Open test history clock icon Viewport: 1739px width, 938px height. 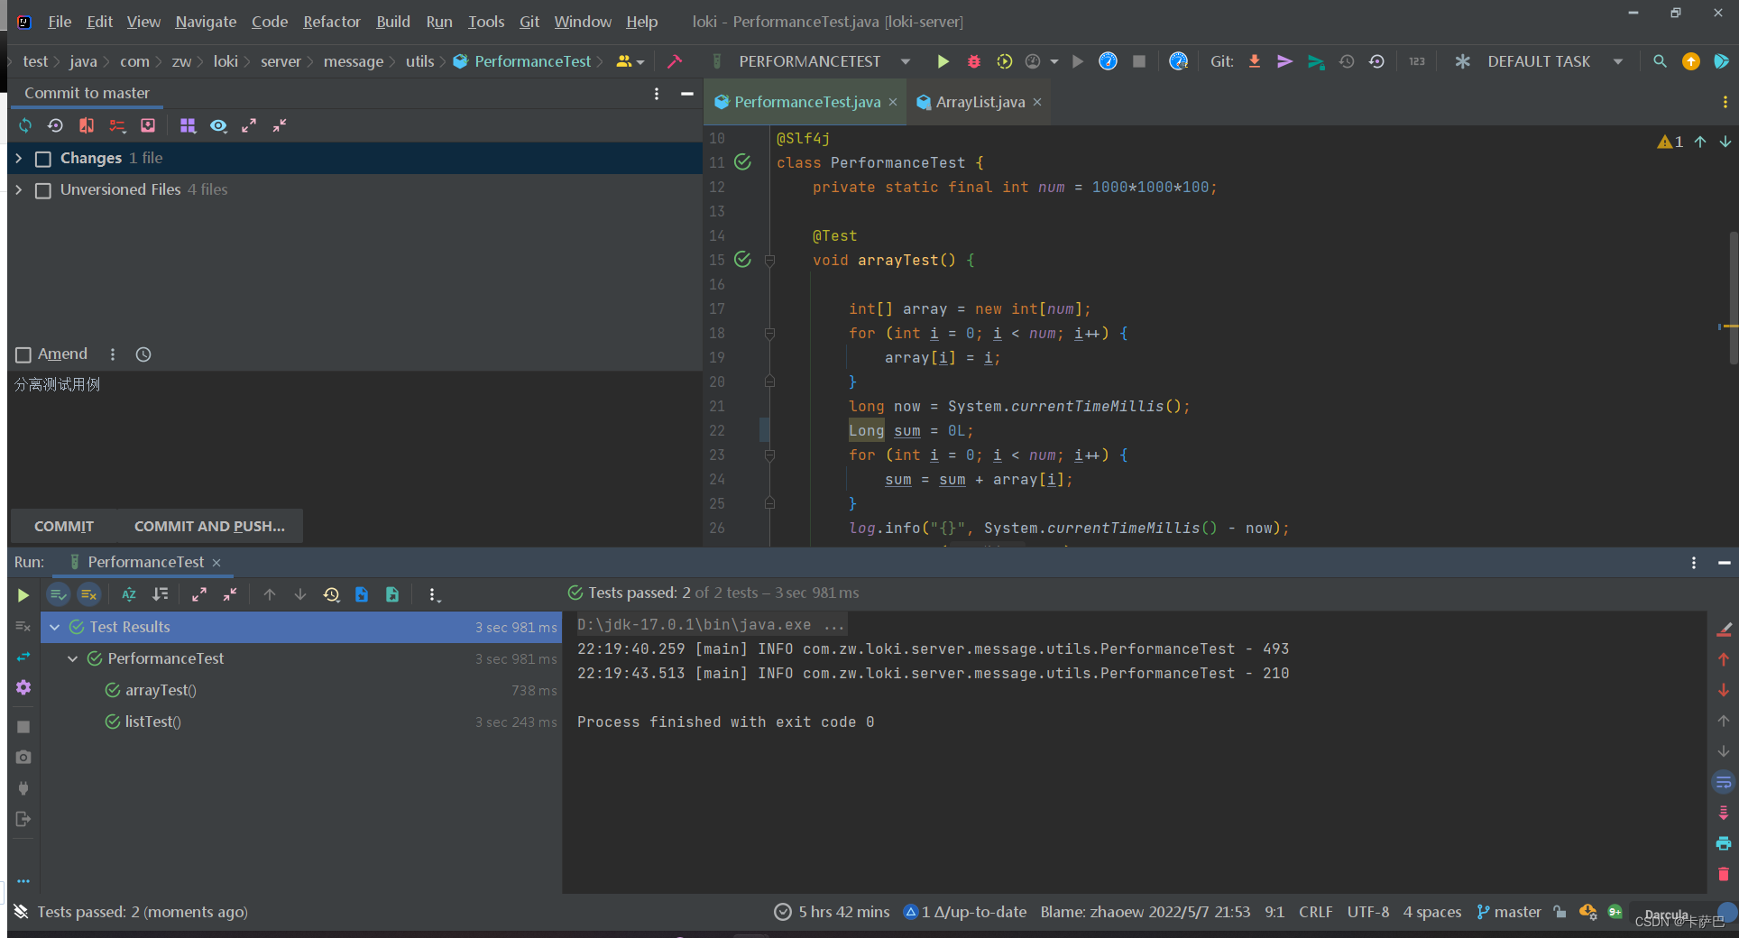click(x=331, y=594)
